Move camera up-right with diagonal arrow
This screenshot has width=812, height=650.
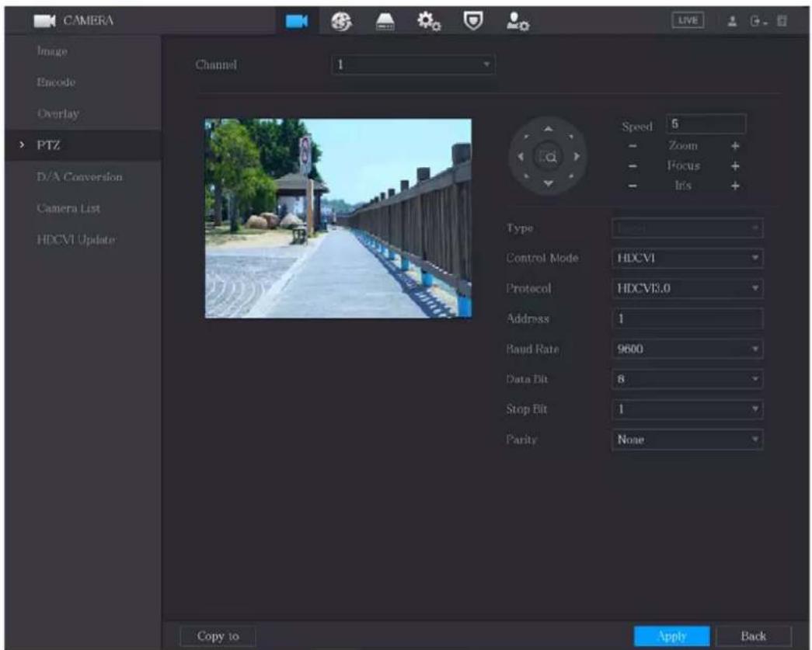(x=570, y=137)
